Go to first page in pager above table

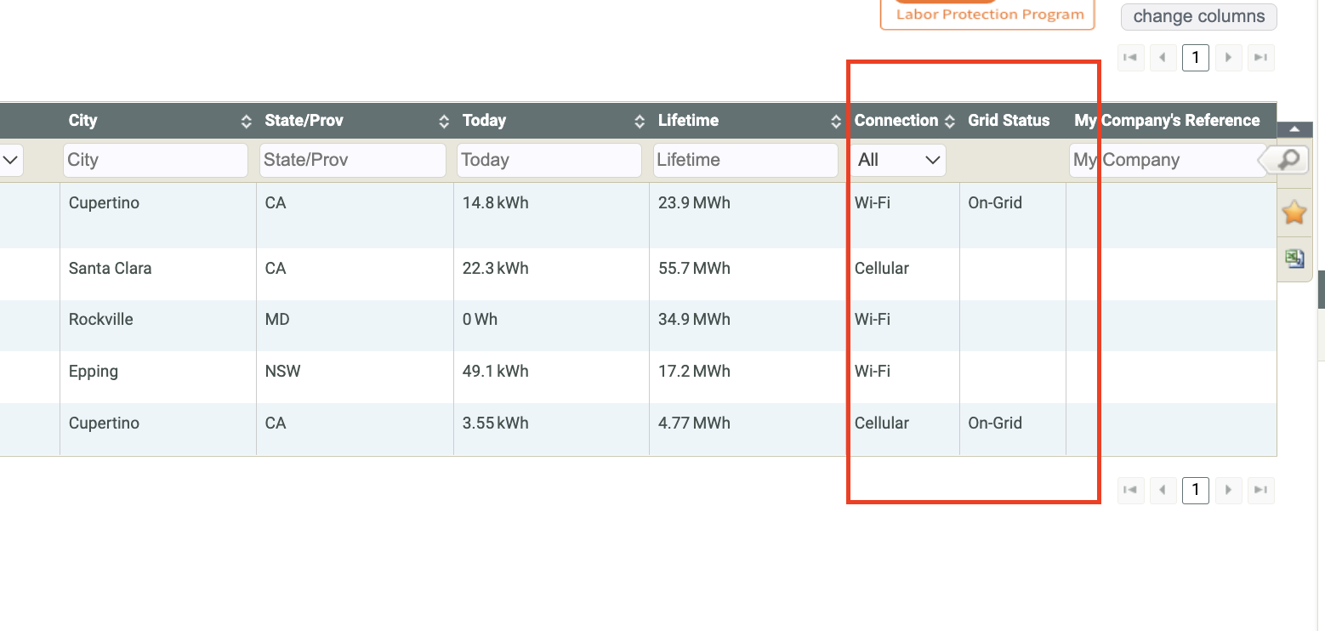pos(1130,57)
